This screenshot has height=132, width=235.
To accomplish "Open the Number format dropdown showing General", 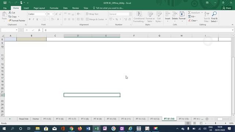I will click(130, 14).
